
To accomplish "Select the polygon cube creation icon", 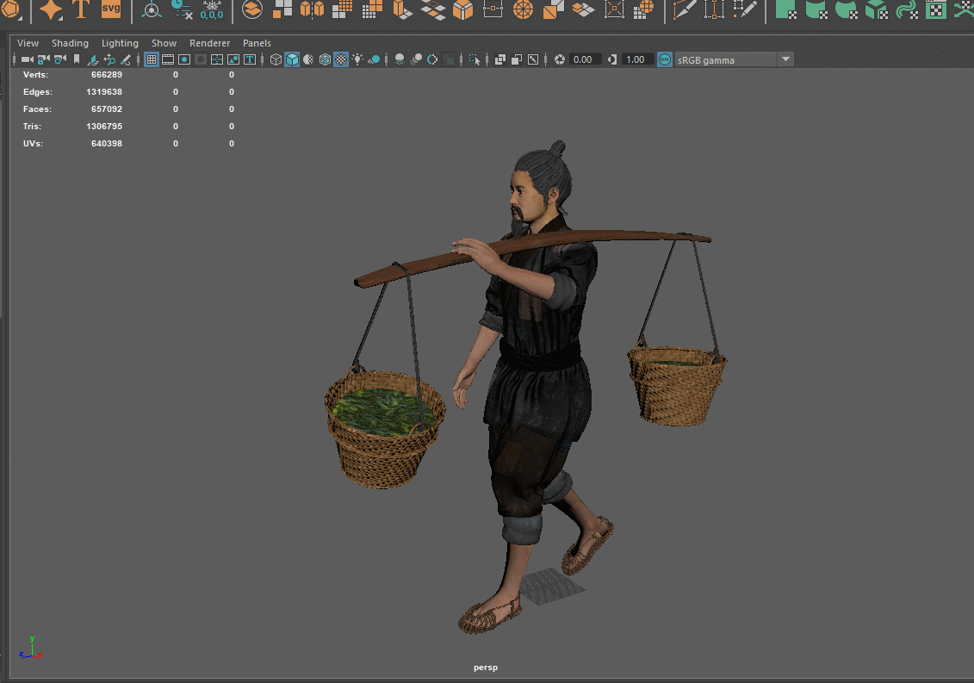I will [463, 11].
